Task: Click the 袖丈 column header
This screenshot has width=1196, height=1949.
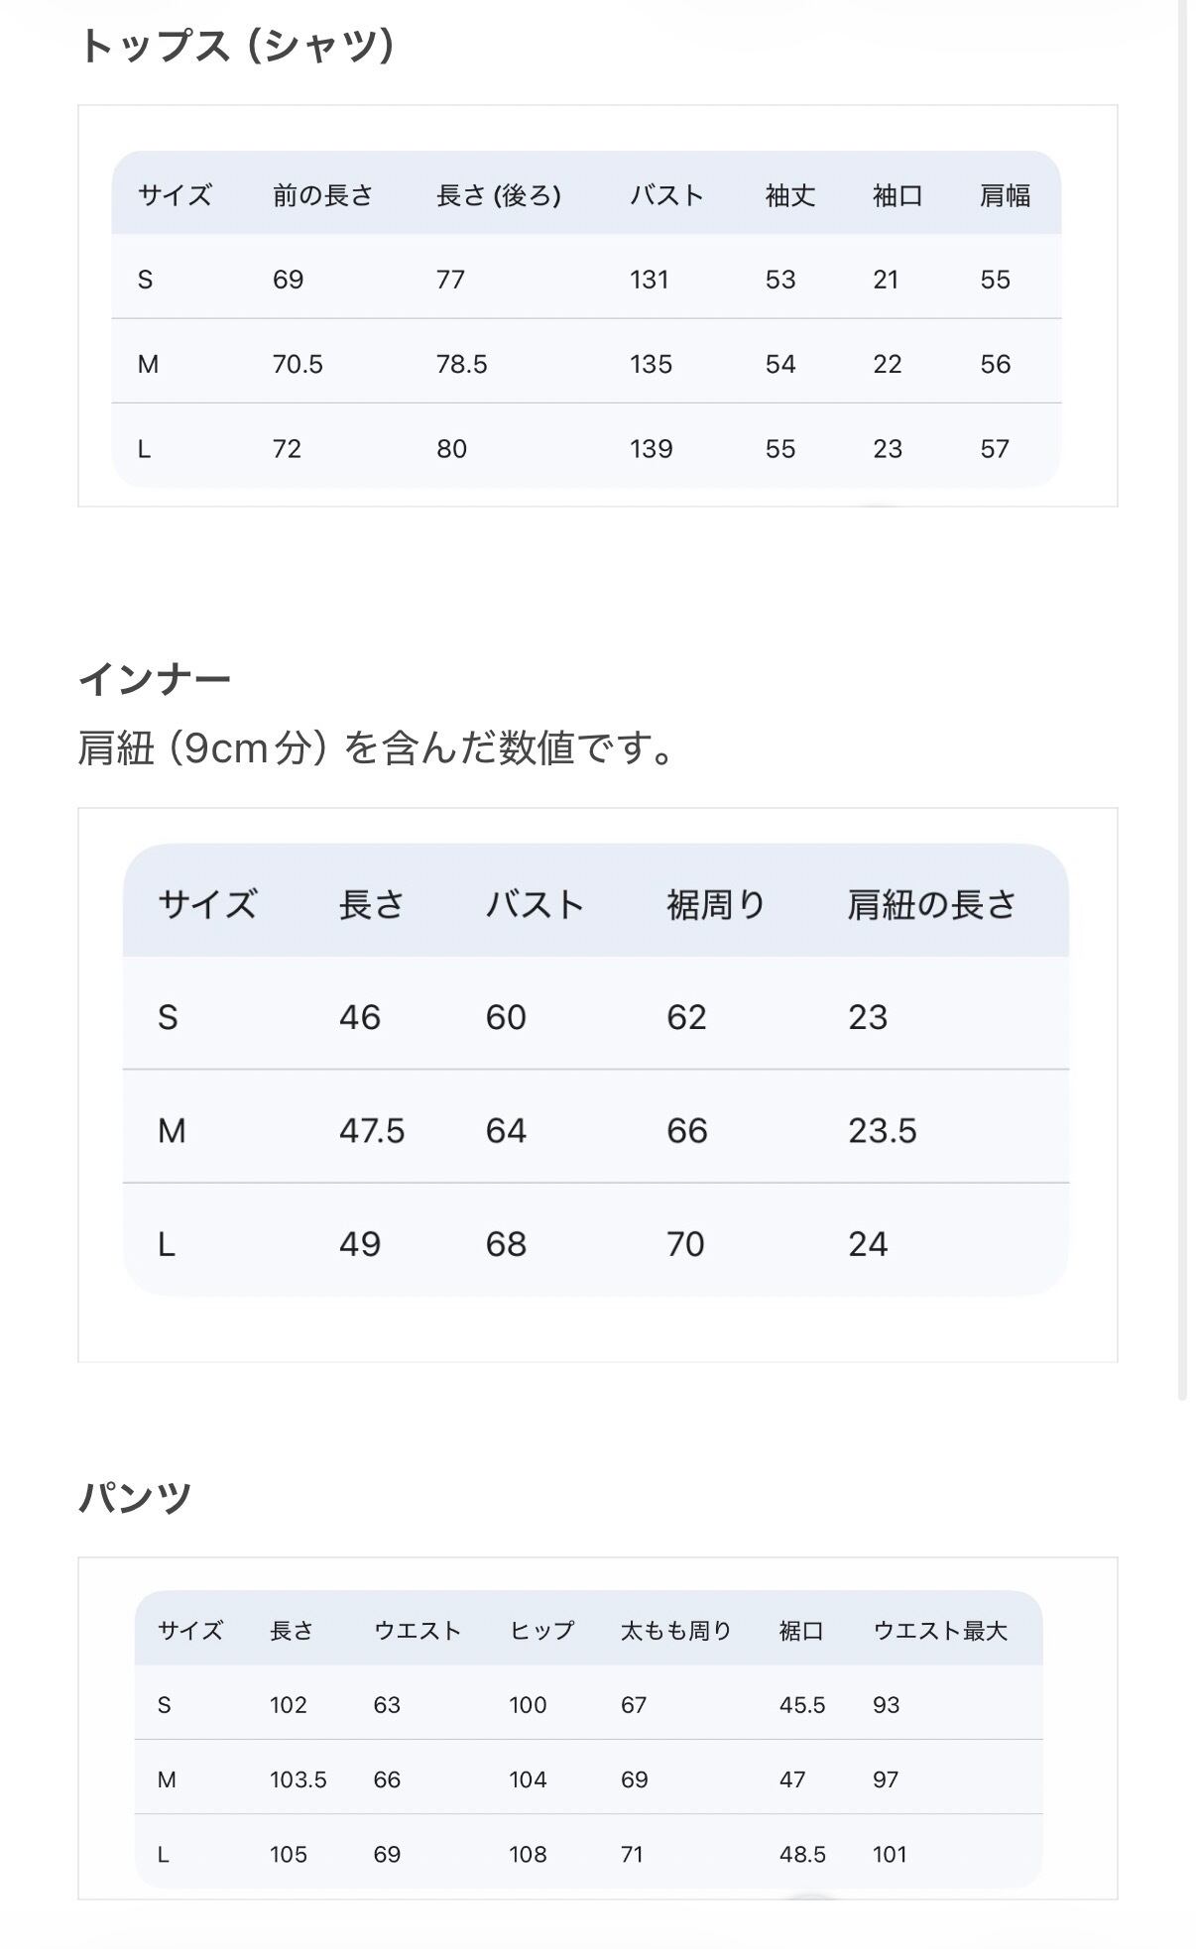Action: (x=789, y=195)
